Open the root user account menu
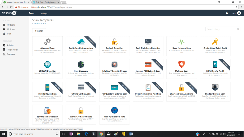This screenshot has width=244, height=137. (236, 13)
